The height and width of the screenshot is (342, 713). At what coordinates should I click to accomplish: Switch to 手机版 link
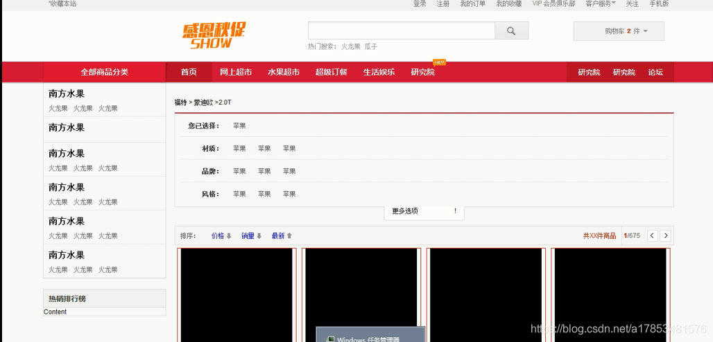point(659,3)
